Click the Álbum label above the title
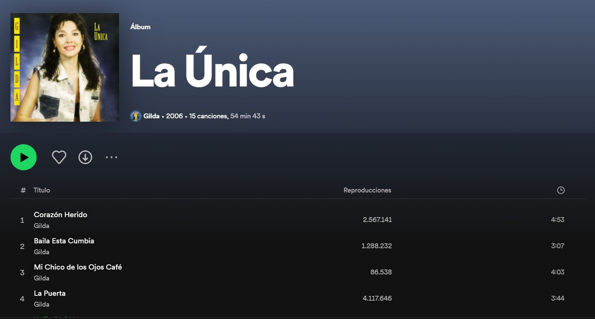Screen dimensions: 595x319 tap(140, 27)
